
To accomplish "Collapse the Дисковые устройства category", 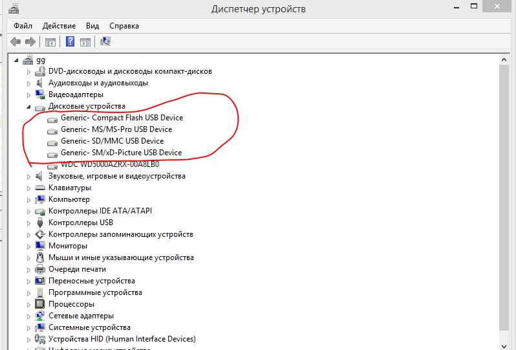I will point(28,106).
